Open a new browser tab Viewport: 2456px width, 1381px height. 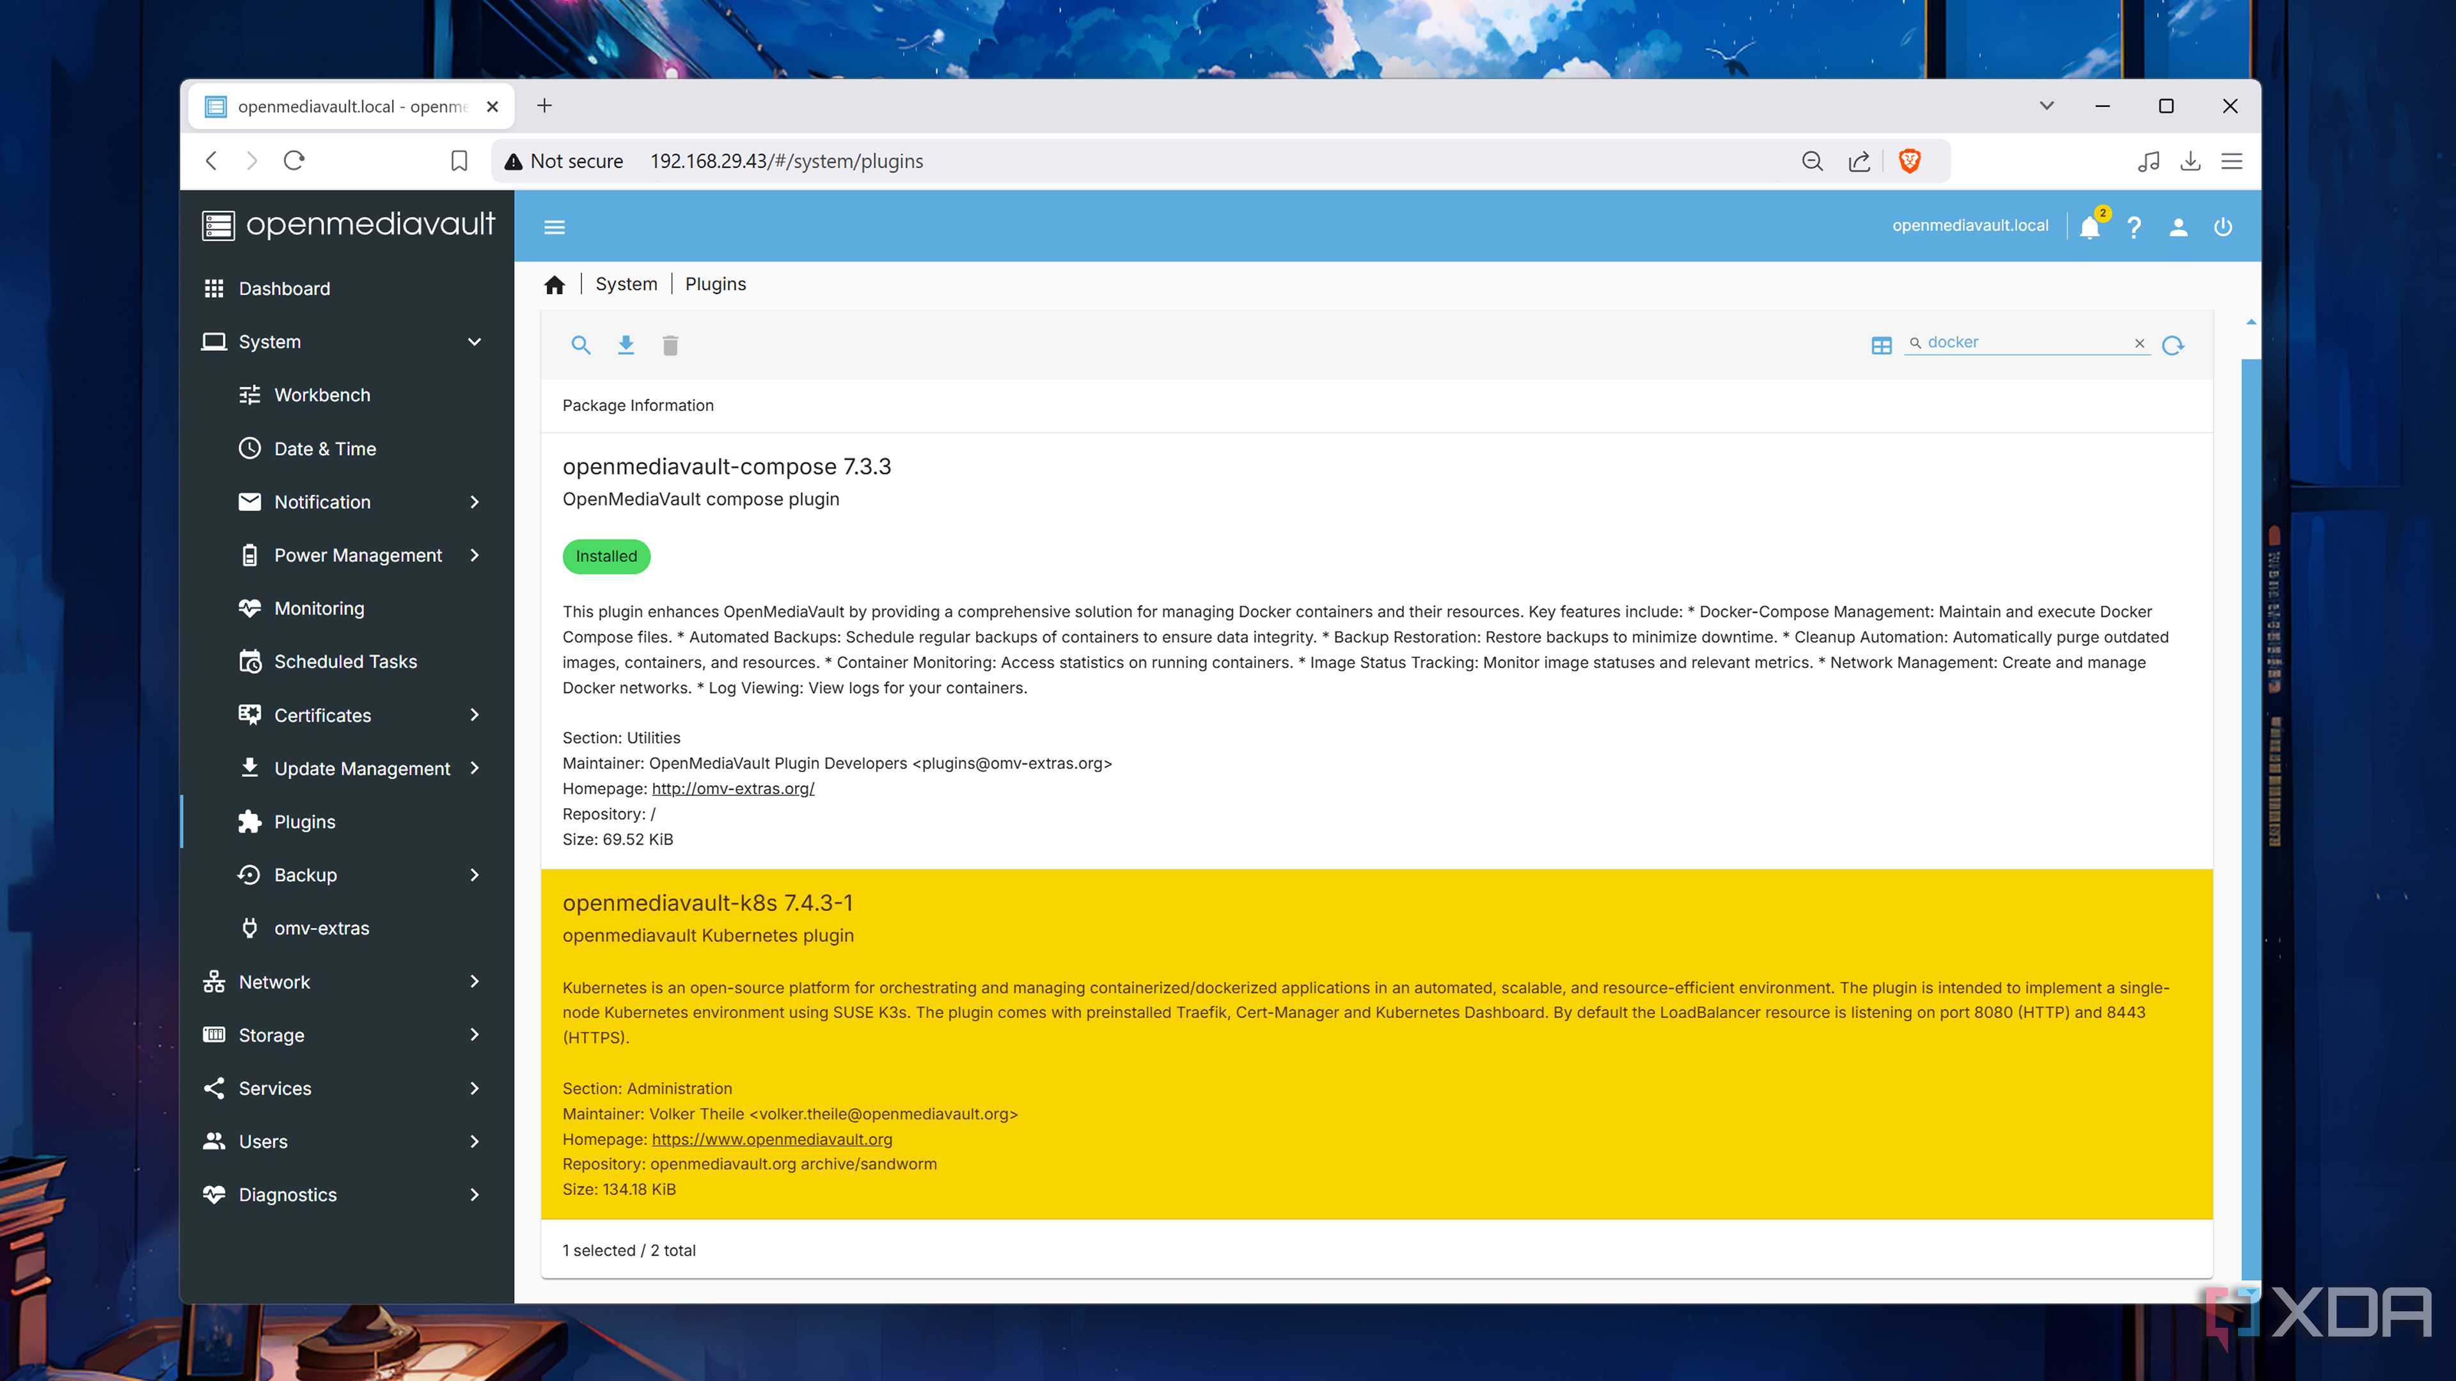click(544, 105)
